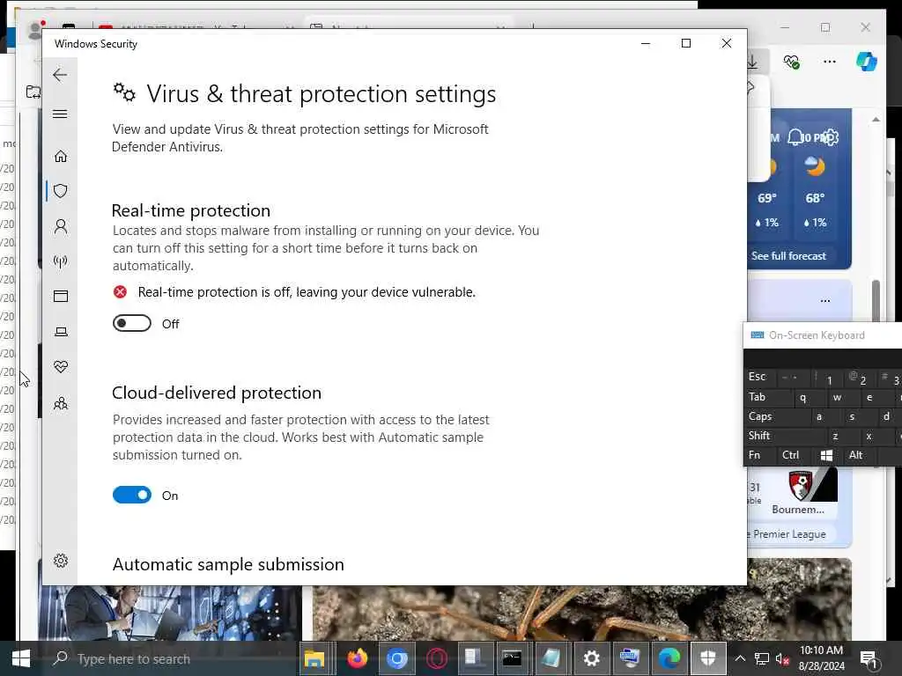
Task: Open the notification center icon
Action: point(869,659)
